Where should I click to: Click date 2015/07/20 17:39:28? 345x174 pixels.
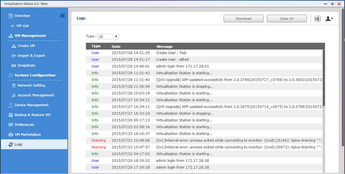point(131,168)
